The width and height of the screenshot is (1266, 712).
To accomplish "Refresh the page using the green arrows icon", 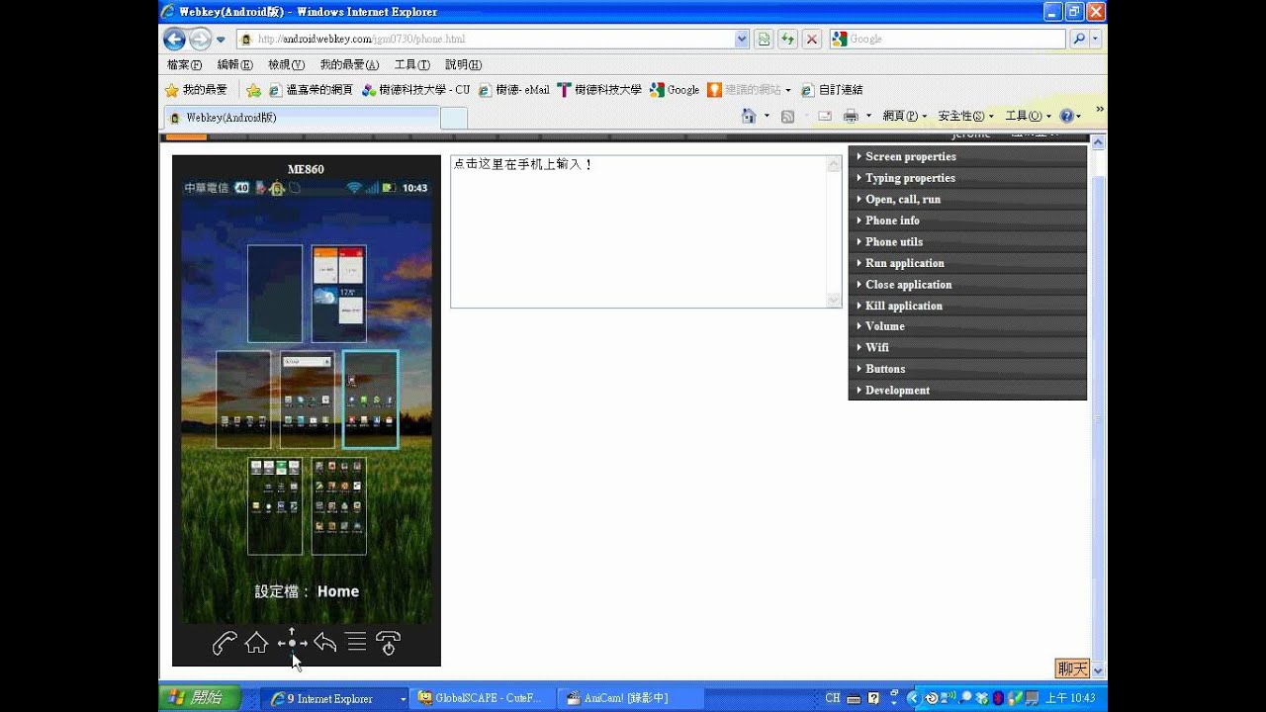I will 787,40.
